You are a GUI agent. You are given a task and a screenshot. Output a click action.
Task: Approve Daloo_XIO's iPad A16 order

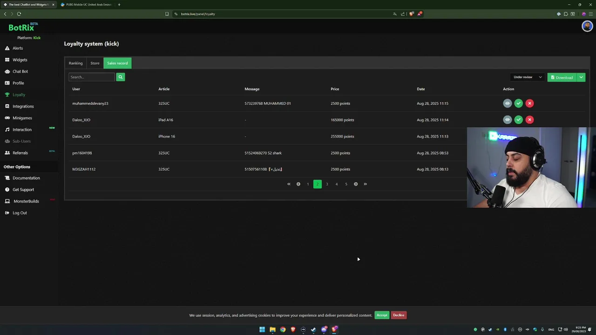point(518,120)
